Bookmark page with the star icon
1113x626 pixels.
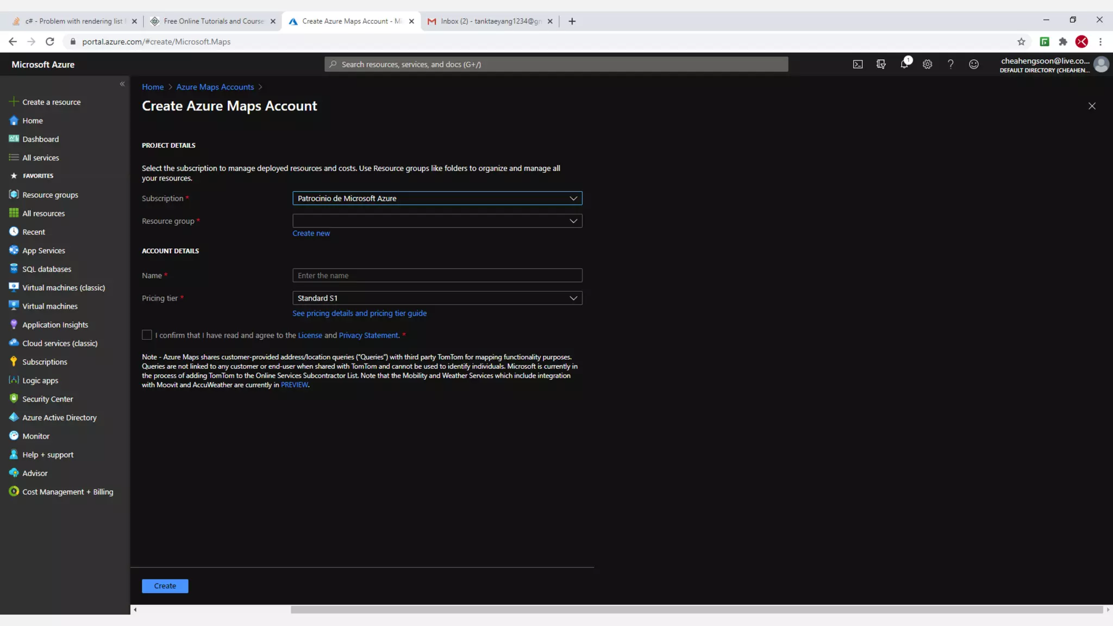coord(1021,42)
